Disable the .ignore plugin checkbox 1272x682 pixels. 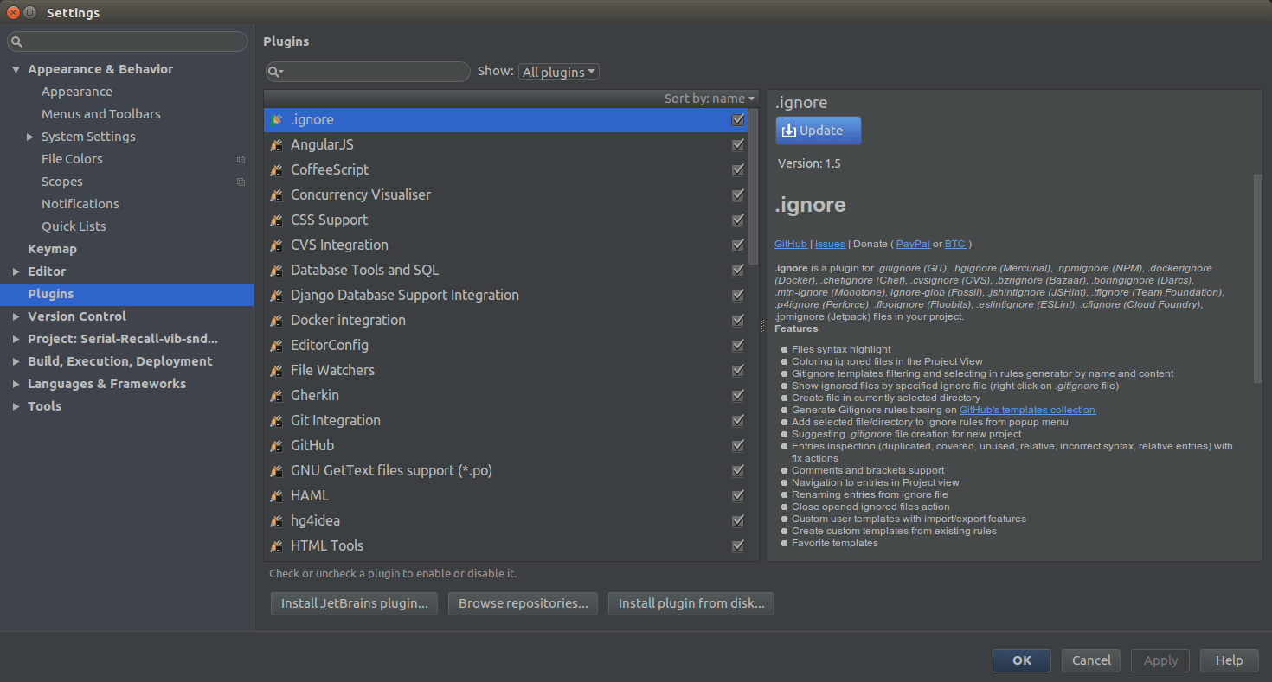click(x=738, y=120)
